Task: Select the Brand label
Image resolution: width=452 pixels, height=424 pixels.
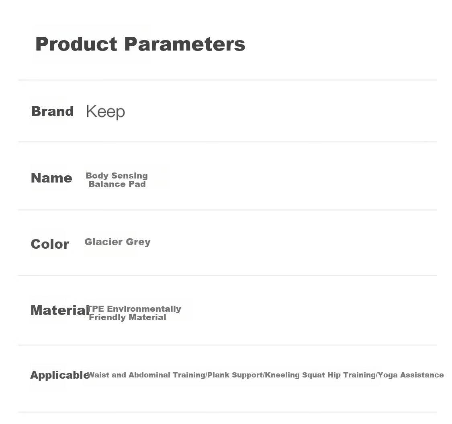Action: coord(53,112)
